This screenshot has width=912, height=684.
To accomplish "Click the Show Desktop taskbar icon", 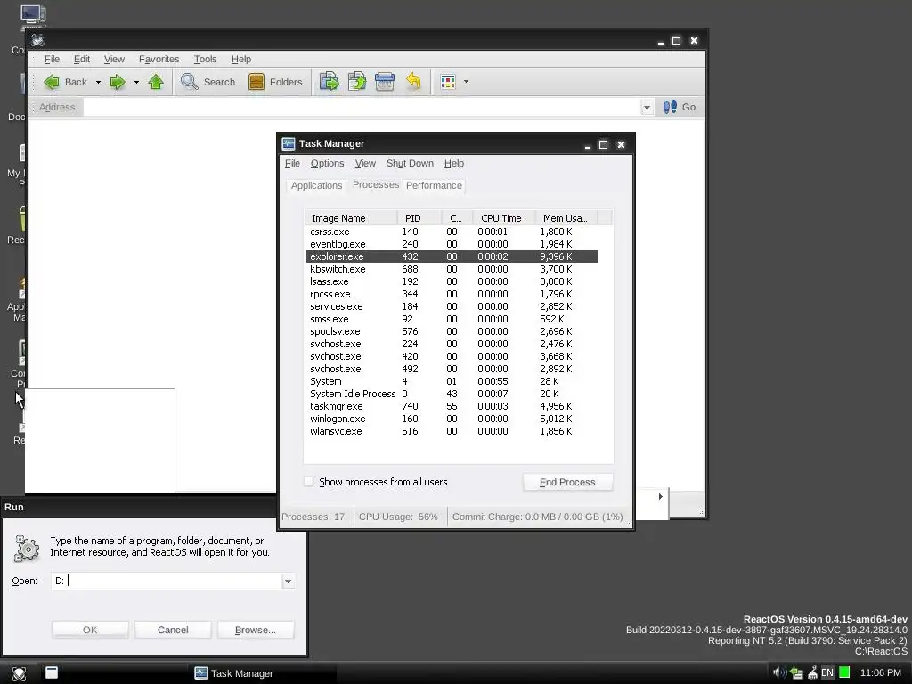I will [x=52, y=672].
